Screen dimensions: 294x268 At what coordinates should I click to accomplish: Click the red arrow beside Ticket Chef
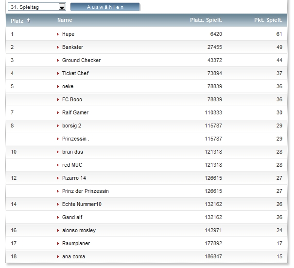[x=58, y=74]
